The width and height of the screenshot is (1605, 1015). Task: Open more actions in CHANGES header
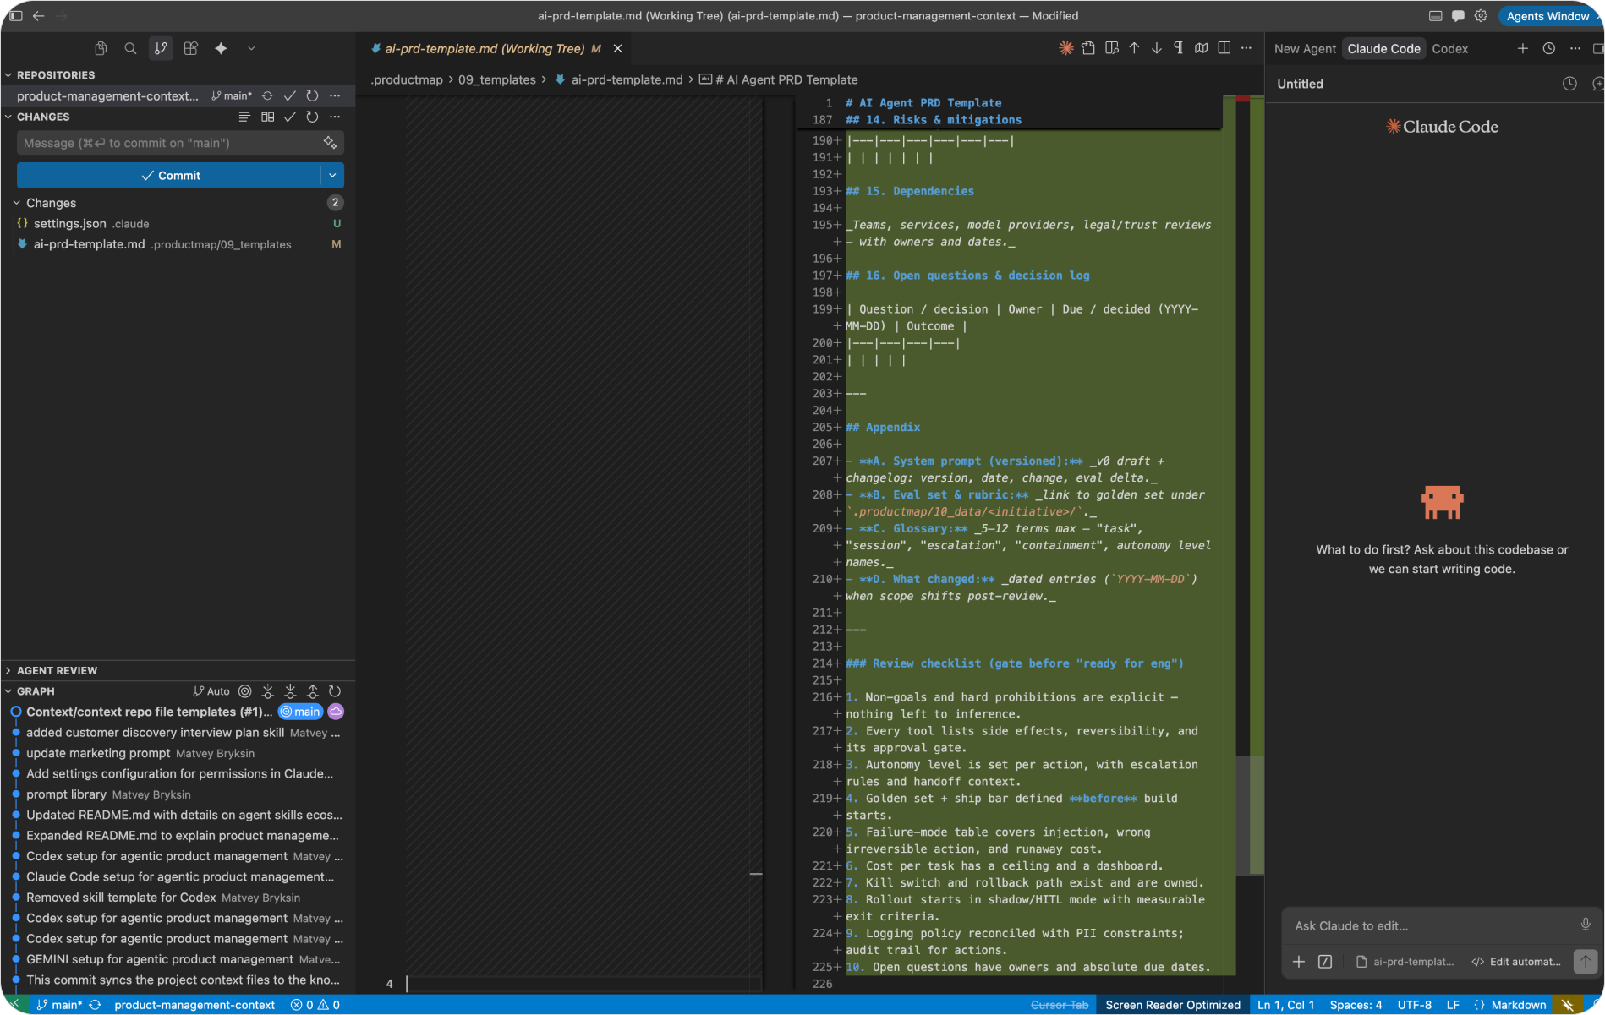335,117
